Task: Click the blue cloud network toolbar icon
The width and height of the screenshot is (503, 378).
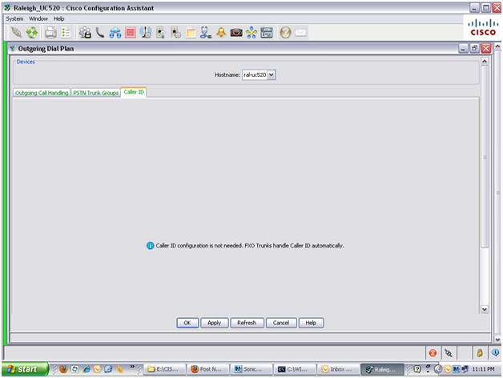Action: click(115, 32)
